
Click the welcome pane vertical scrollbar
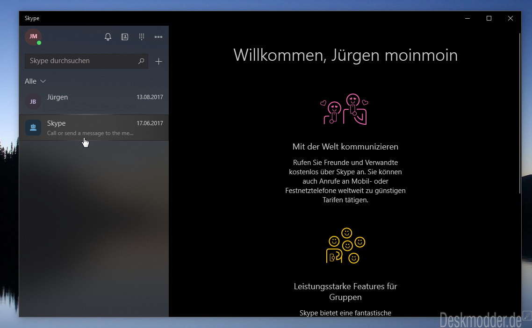[519, 113]
